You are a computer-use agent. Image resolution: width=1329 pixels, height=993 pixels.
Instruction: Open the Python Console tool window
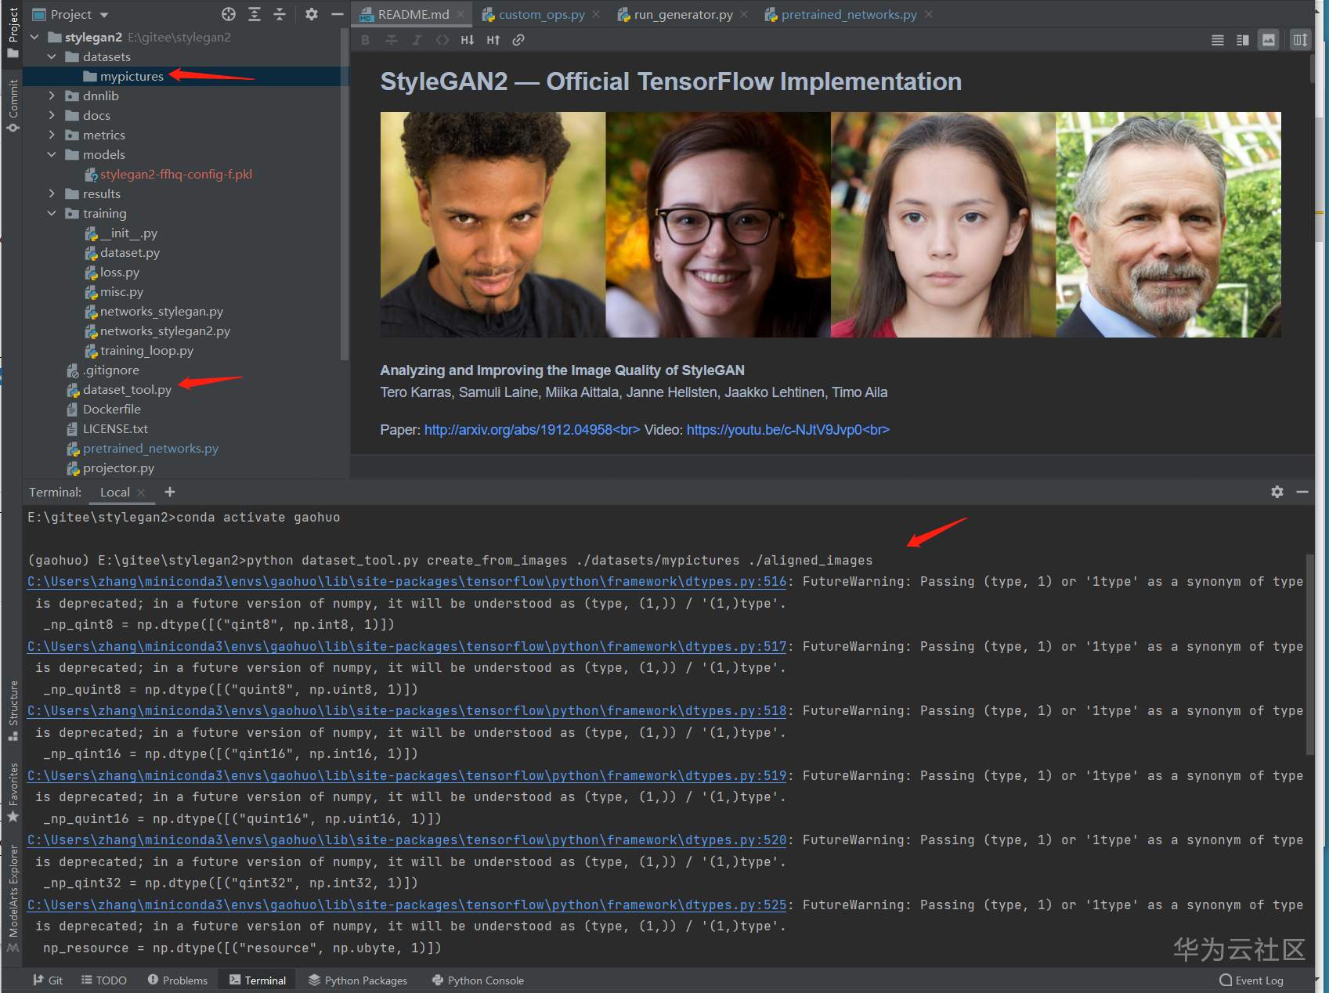pyautogui.click(x=479, y=980)
